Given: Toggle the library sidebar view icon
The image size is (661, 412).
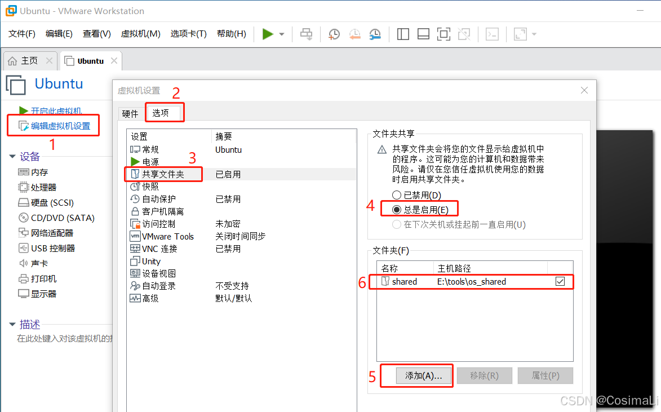Looking at the screenshot, I should click(403, 34).
